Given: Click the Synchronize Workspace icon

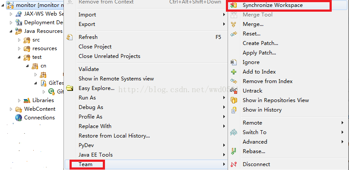Looking at the screenshot, I should tap(234, 5).
